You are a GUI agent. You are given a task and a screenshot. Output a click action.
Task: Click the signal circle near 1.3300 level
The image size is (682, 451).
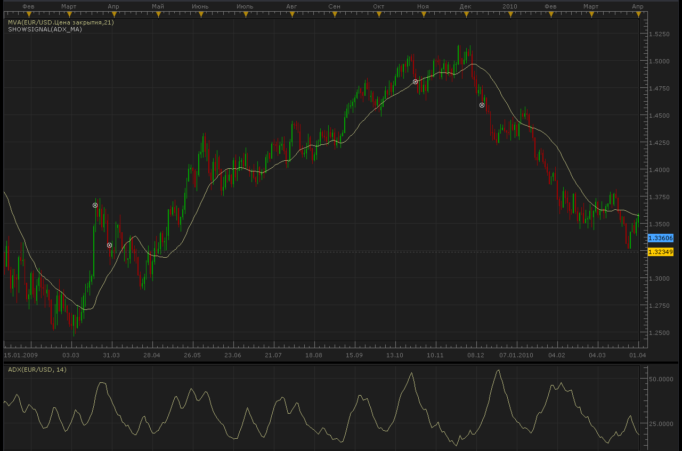[x=109, y=245]
